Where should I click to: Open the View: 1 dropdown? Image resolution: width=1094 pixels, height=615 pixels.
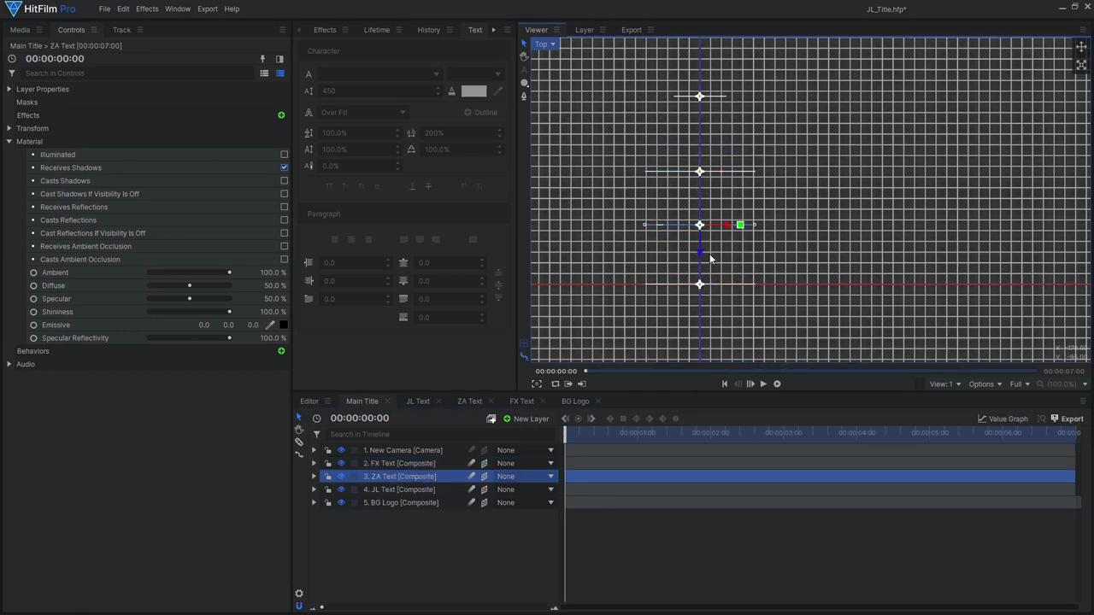tap(944, 384)
